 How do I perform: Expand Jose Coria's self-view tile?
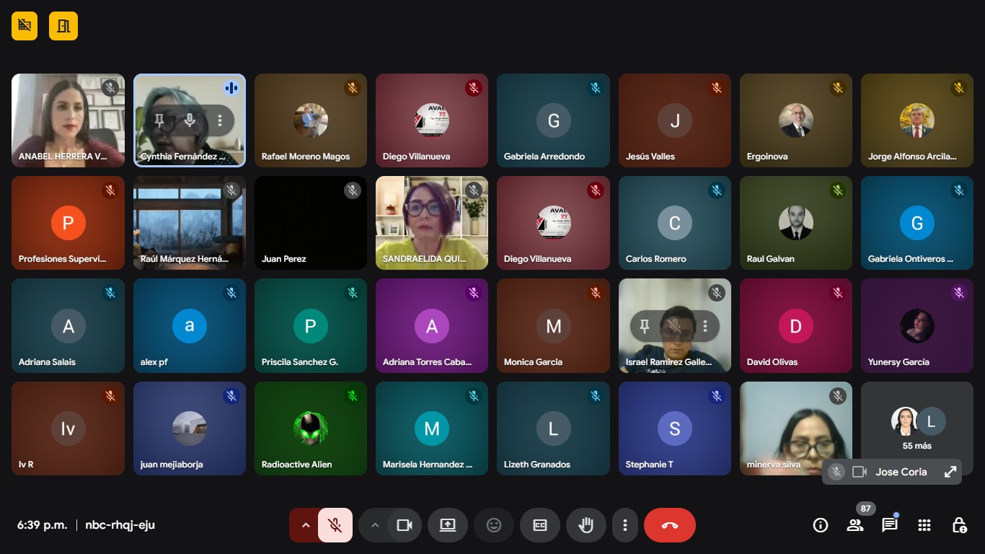pos(950,472)
